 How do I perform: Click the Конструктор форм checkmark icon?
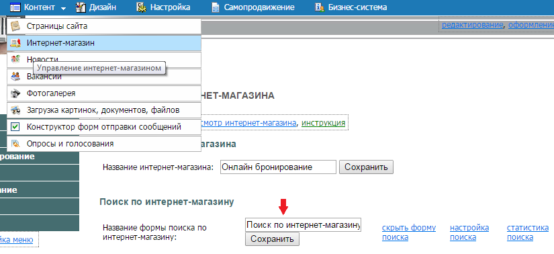15,126
